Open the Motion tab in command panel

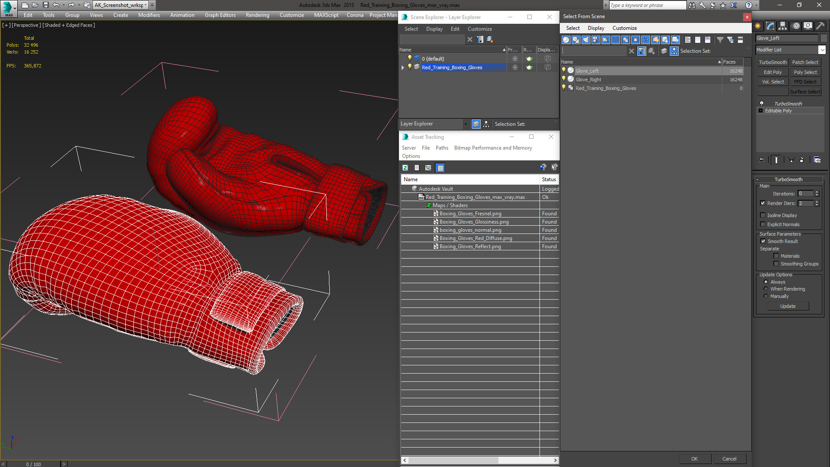(x=795, y=26)
